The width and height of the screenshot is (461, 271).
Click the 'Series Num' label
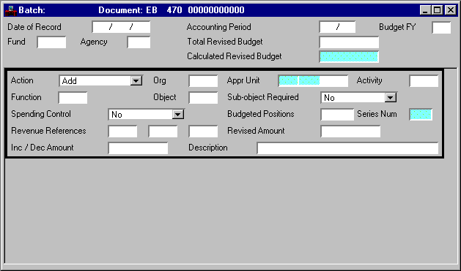click(x=377, y=114)
